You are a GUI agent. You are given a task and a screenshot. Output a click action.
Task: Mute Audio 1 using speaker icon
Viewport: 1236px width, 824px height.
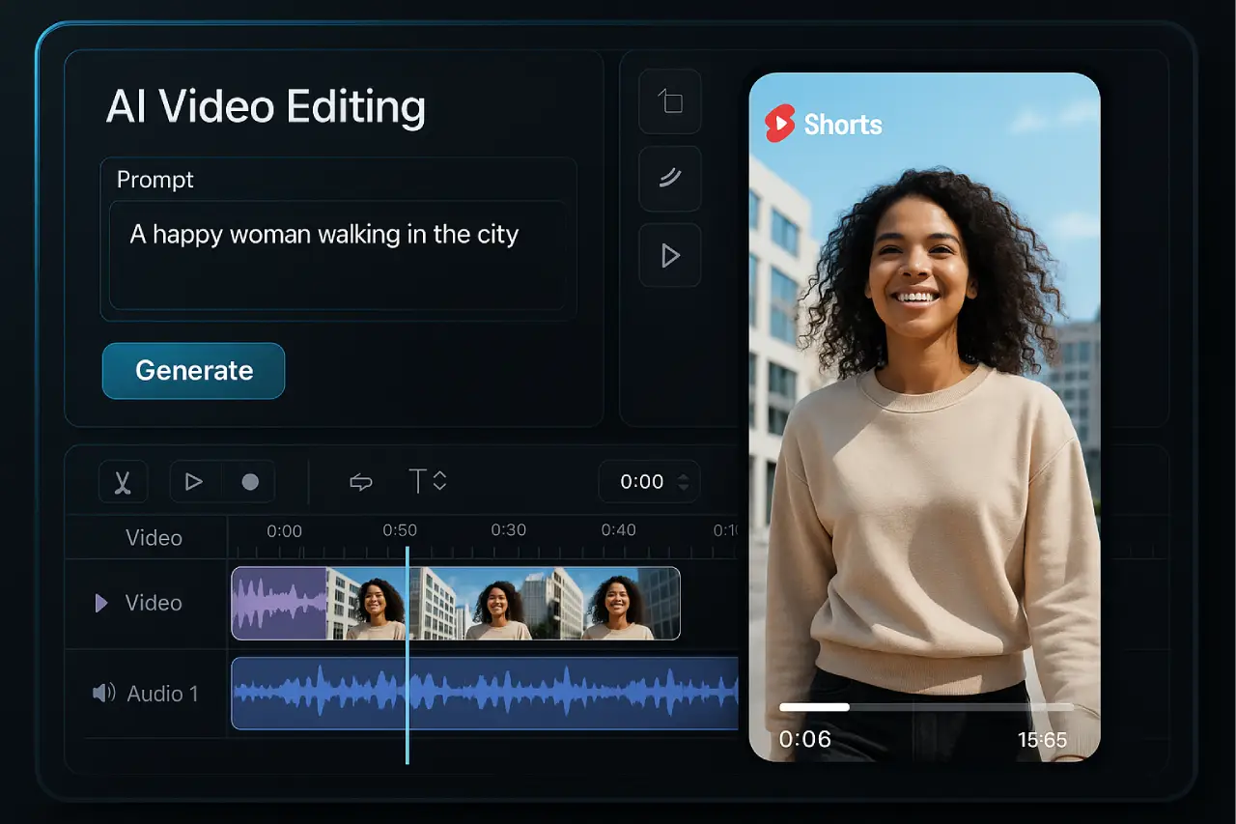click(103, 694)
